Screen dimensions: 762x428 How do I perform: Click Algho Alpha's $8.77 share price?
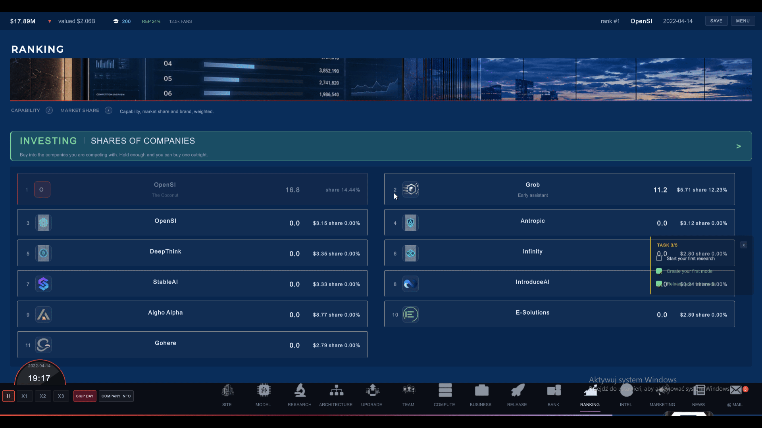click(320, 315)
